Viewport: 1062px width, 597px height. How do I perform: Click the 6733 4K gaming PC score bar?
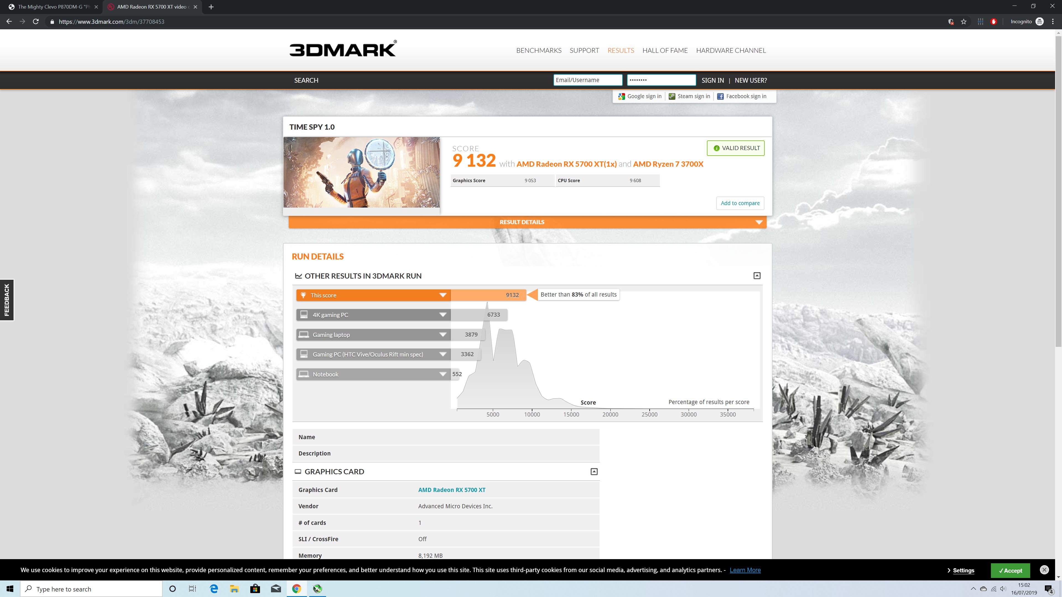point(479,315)
